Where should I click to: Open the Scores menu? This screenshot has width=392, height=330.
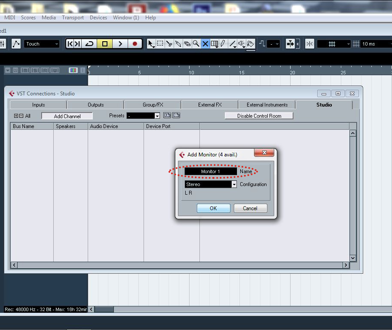tap(28, 18)
